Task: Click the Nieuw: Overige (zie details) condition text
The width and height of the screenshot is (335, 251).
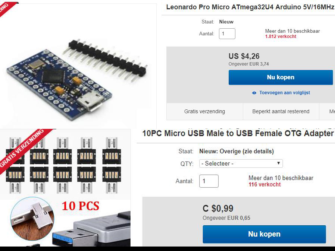Action: click(x=236, y=152)
